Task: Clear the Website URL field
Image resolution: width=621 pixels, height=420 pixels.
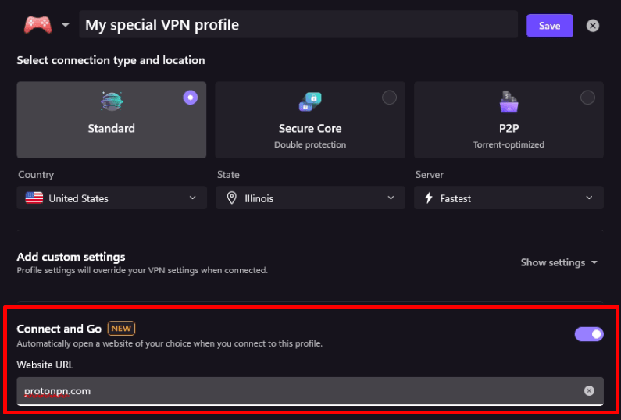Action: click(x=589, y=390)
